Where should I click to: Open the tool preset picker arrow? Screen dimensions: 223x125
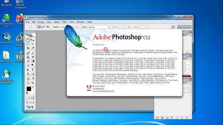[34, 27]
